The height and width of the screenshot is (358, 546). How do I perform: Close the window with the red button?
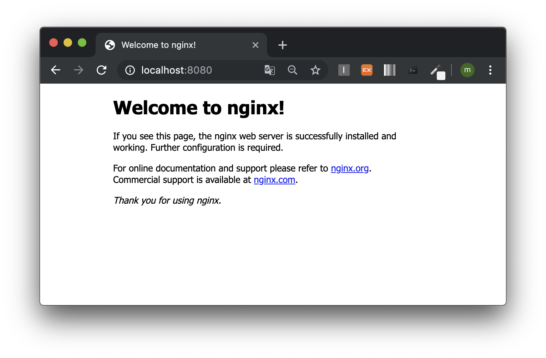click(54, 43)
